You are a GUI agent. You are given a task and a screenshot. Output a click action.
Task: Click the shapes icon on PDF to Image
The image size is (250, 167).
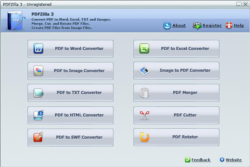click(x=38, y=71)
